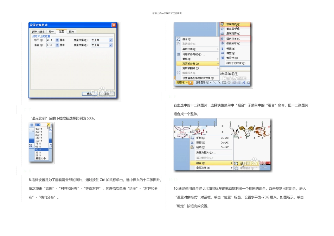Click the 取消 button in dialog

(x=107, y=94)
